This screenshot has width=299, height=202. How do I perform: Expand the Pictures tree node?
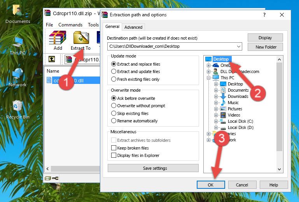point(216,109)
